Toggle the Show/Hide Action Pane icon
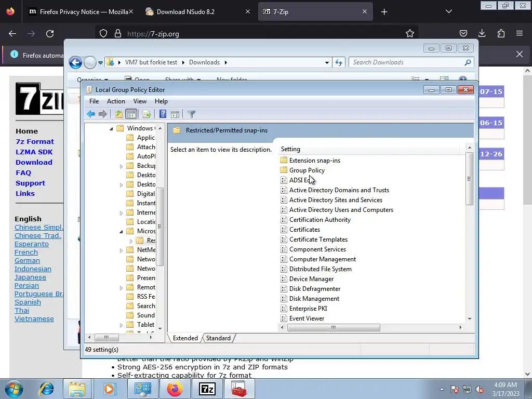 point(175,114)
